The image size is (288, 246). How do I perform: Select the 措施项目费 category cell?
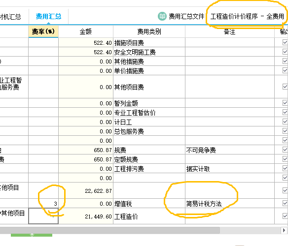pos(149,43)
